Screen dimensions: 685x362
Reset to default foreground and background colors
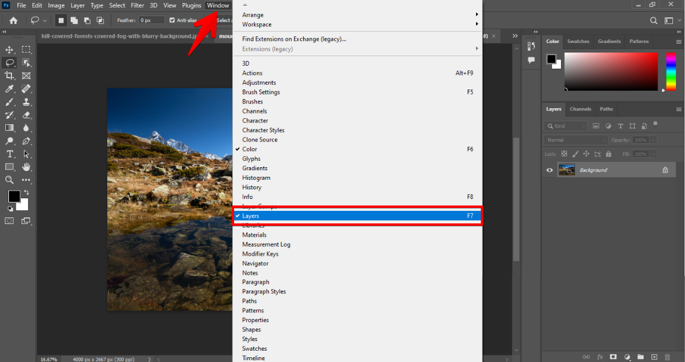pos(10,208)
